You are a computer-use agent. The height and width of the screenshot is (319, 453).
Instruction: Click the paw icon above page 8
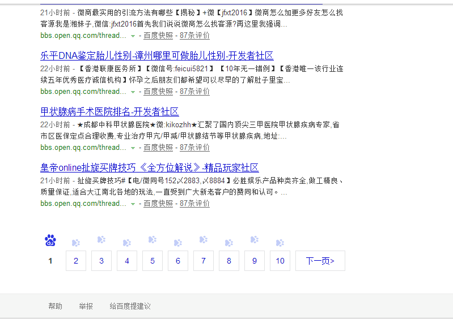coord(229,243)
